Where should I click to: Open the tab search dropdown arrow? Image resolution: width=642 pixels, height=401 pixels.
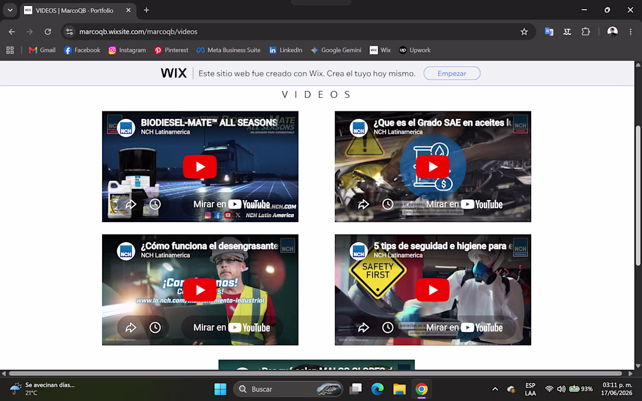10,10
